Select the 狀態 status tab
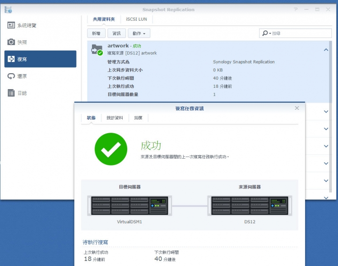The height and width of the screenshot is (266, 338). [91, 118]
